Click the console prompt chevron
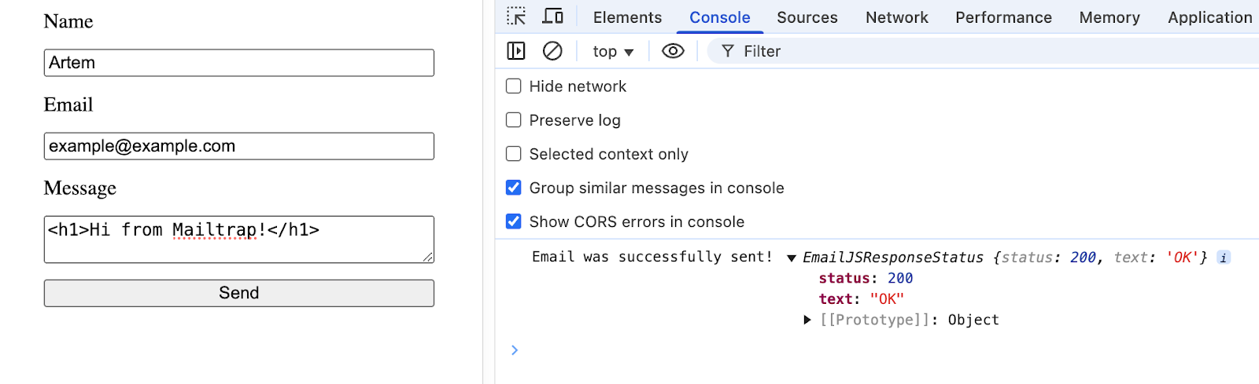1259x384 pixels. 515,350
